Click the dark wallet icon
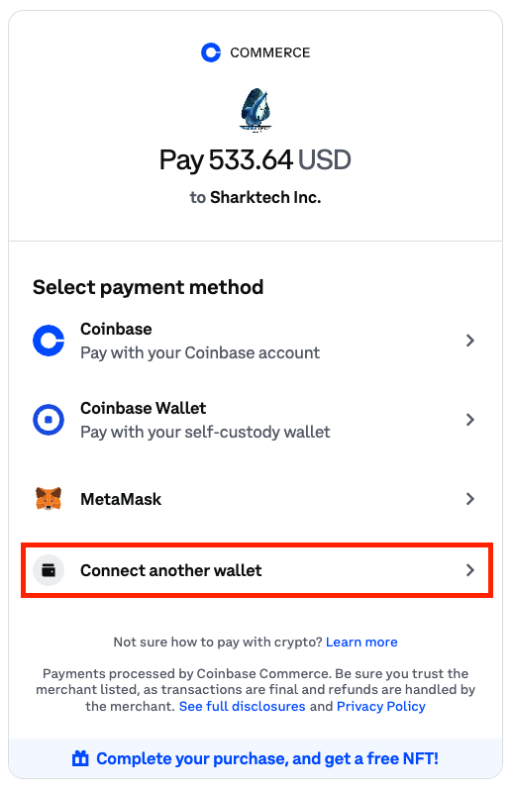512x790 pixels. click(x=49, y=570)
